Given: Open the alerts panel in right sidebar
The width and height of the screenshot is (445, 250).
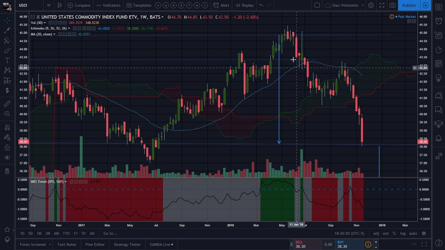Looking at the screenshot, I should (x=438, y=21).
